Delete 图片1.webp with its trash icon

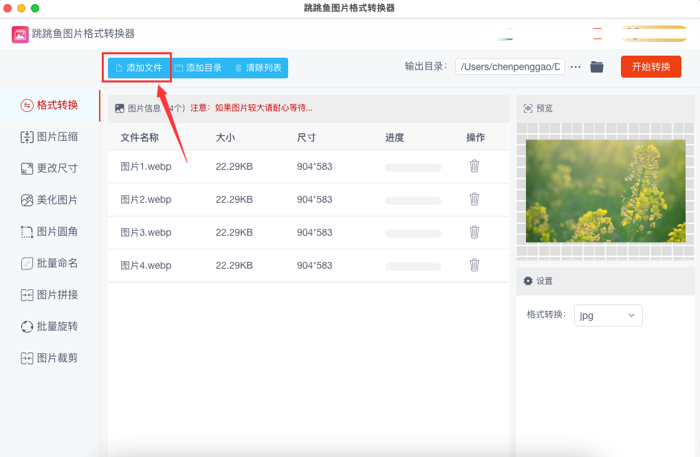[x=474, y=166]
